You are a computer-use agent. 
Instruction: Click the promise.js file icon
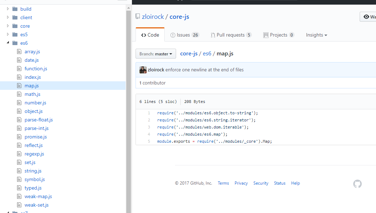[x=19, y=137]
